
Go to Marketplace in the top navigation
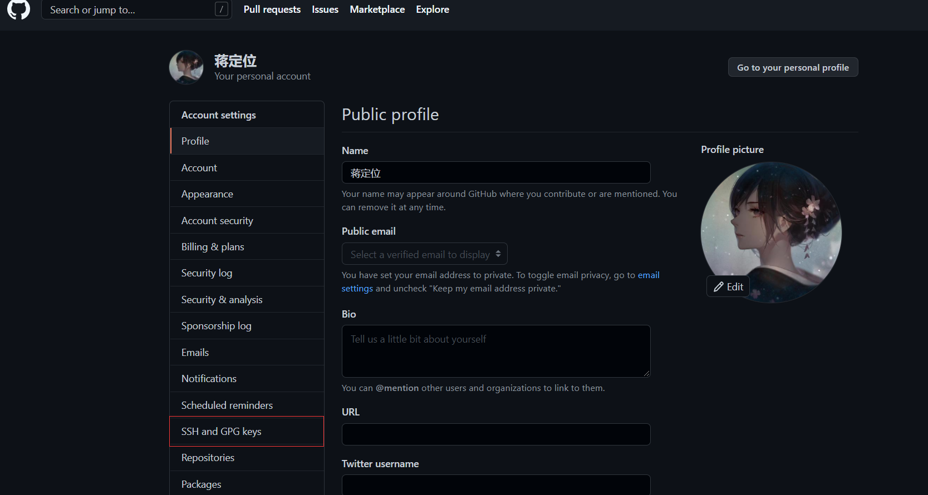(377, 9)
